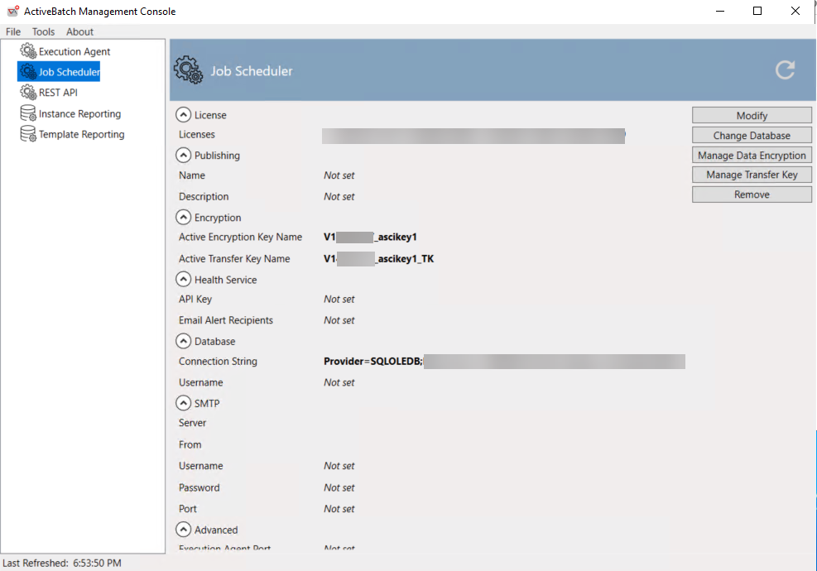Viewport: 817px width, 571px height.
Task: Click the Connection String label
Action: 219,362
